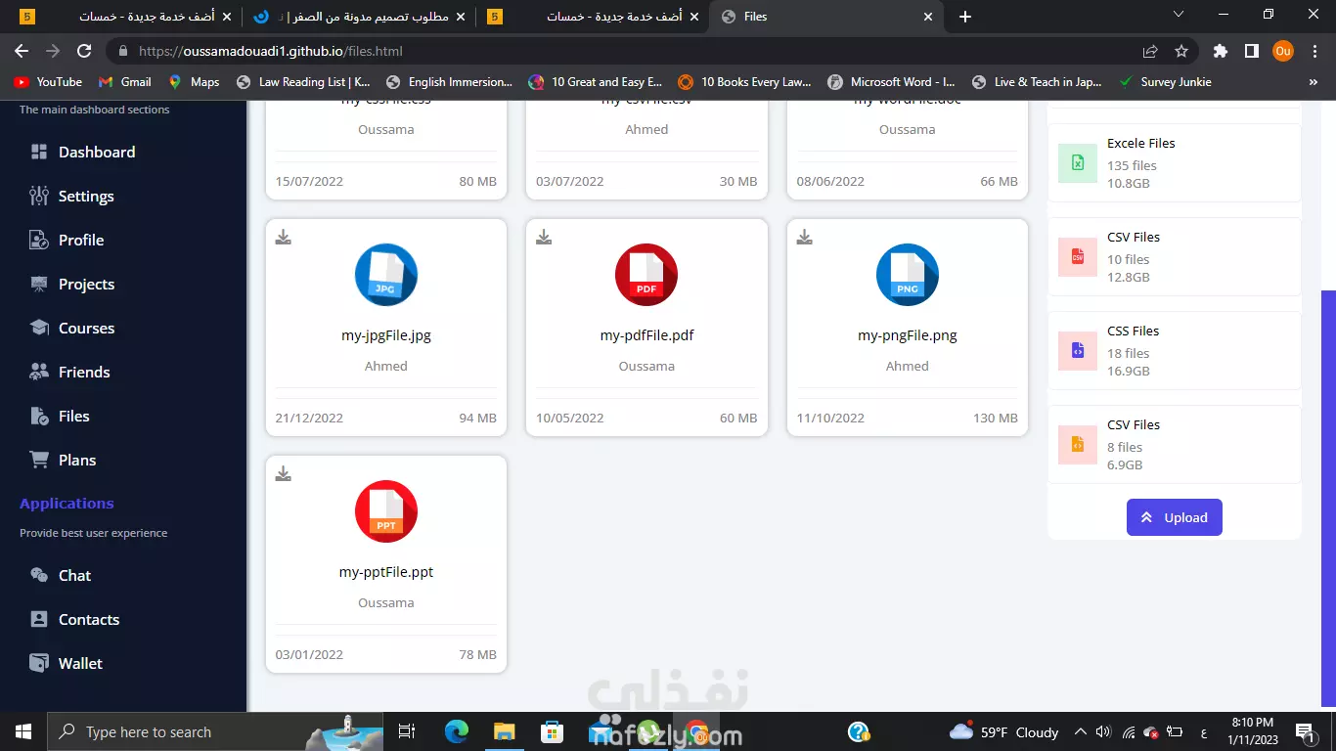Open the Windows Start menu
Image resolution: width=1336 pixels, height=751 pixels.
(x=22, y=731)
